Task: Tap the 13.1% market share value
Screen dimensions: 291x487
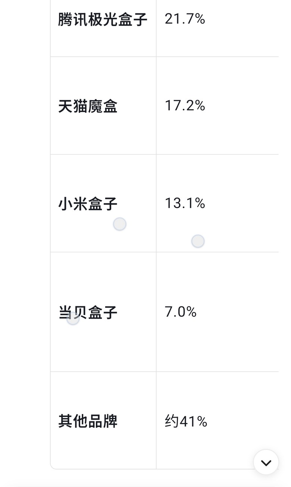Action: pos(185,203)
